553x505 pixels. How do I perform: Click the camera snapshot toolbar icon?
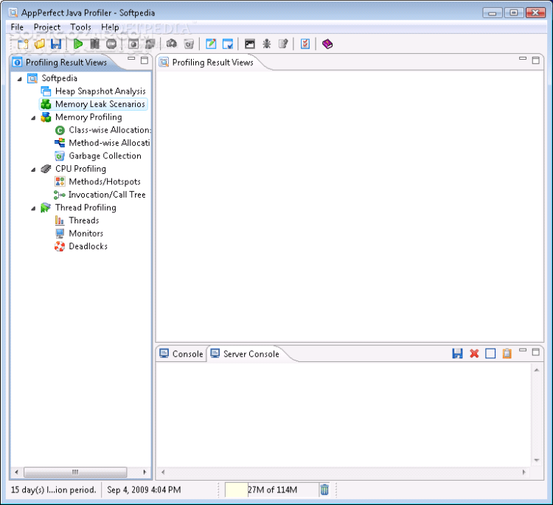[172, 44]
